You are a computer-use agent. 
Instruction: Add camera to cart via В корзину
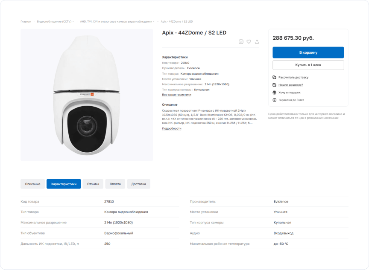click(x=308, y=52)
